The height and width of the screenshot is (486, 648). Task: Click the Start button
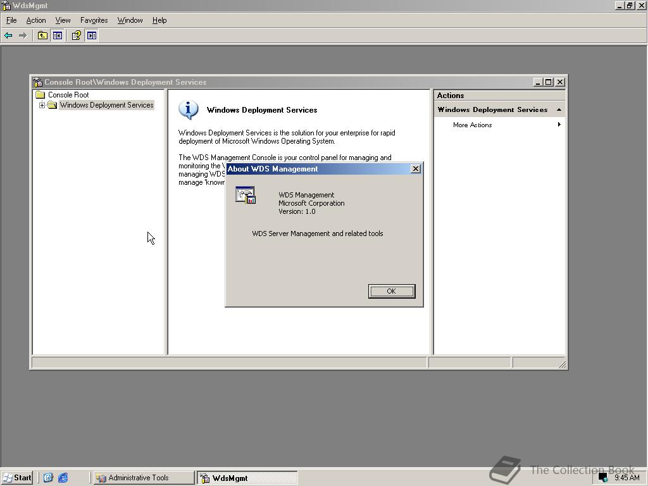[x=17, y=478]
